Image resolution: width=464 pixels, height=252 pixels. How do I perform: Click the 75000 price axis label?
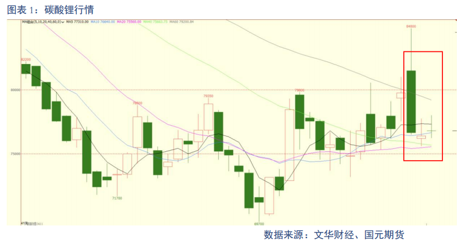(x=15, y=154)
